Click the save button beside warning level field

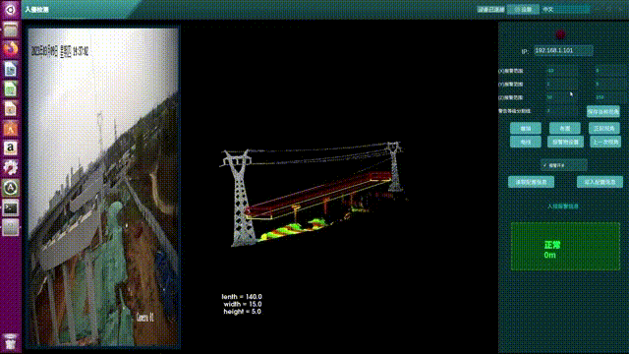pos(603,111)
